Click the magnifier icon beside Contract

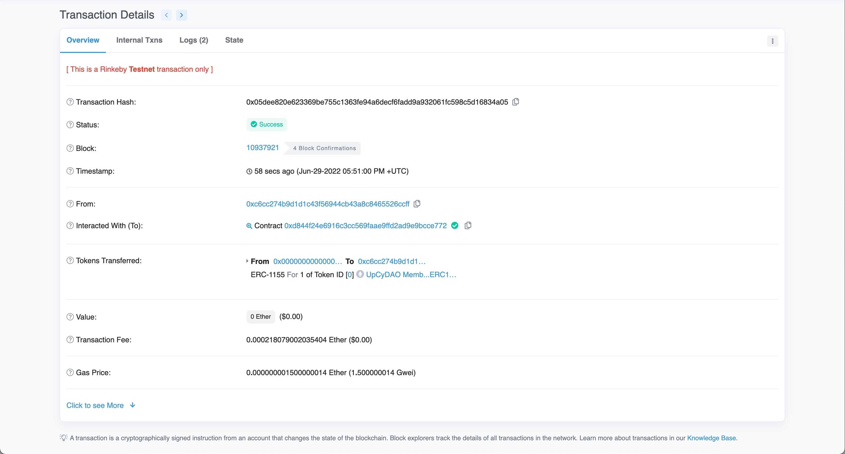[x=249, y=226]
